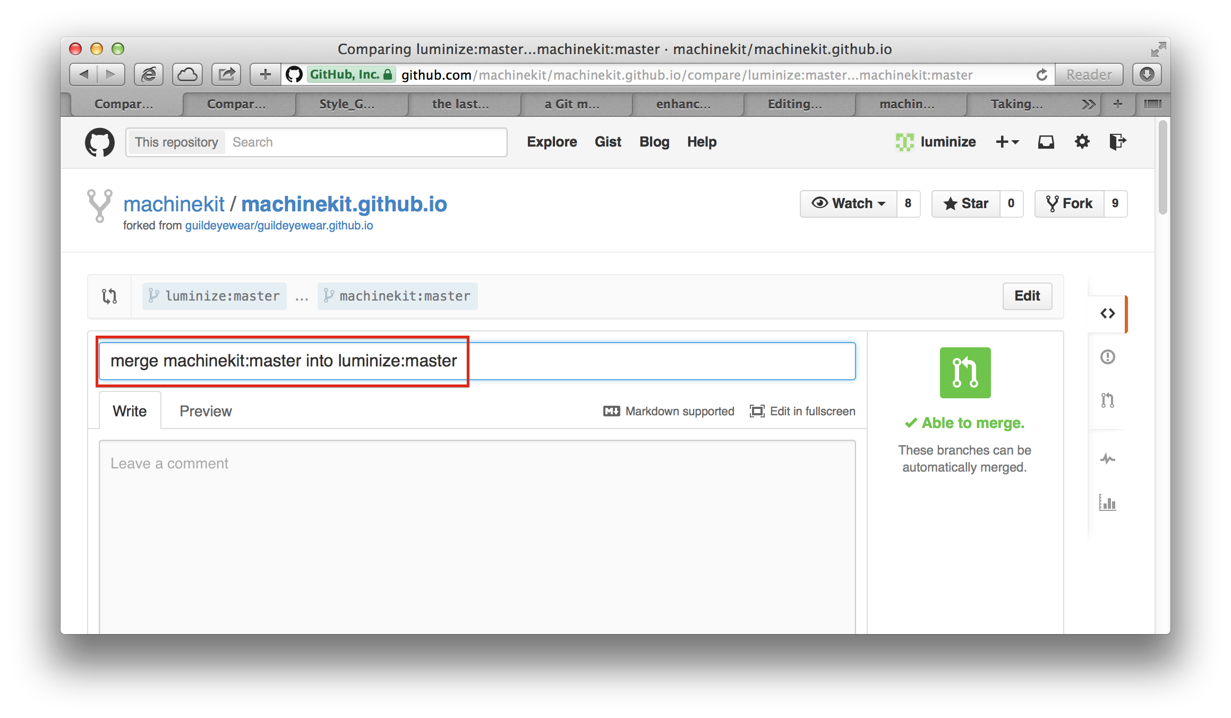Open machinekit.github.io repository link

344,204
